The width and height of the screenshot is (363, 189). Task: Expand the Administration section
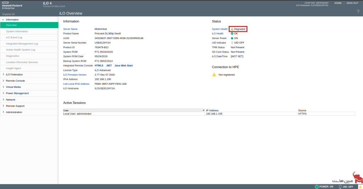(3, 112)
